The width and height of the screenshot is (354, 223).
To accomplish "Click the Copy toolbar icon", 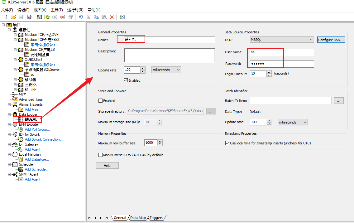I will point(96,17).
